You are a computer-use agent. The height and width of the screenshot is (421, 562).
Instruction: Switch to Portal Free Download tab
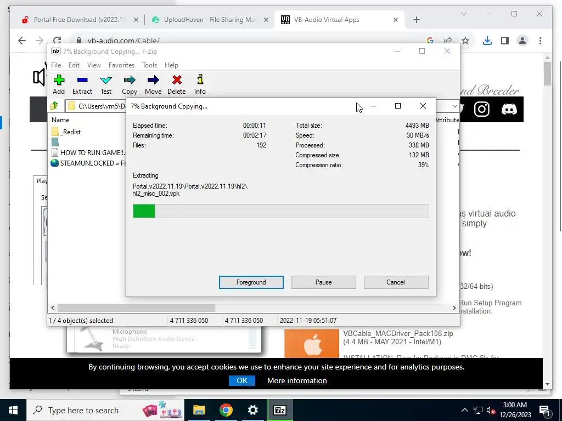tap(80, 20)
